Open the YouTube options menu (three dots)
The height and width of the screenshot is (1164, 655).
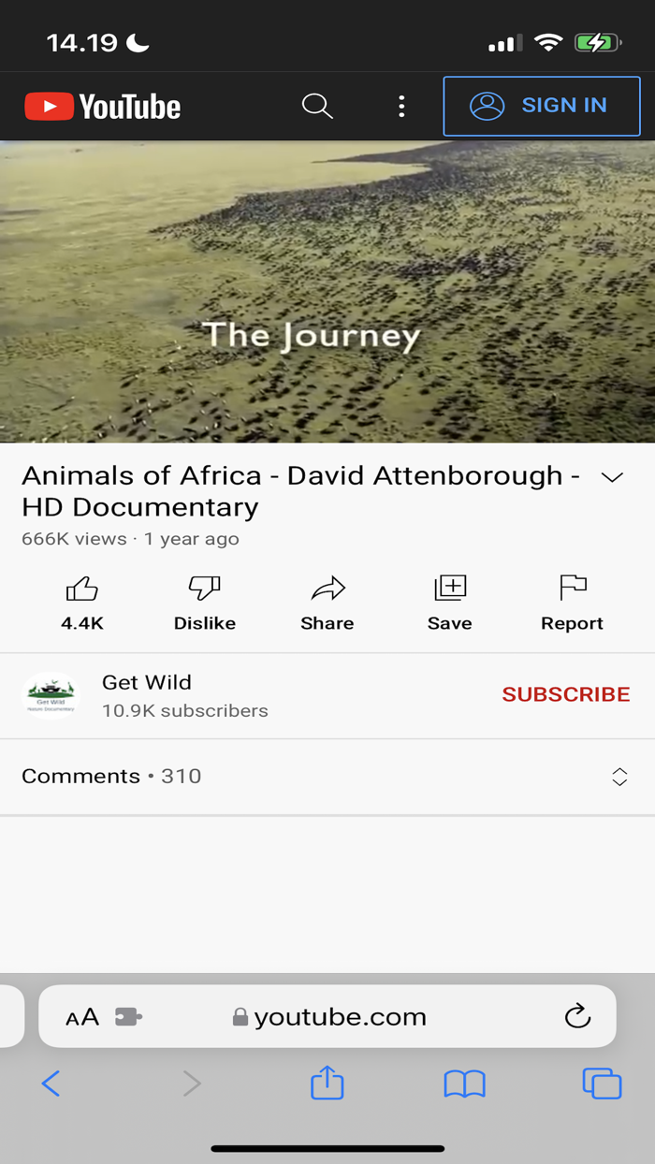(401, 106)
